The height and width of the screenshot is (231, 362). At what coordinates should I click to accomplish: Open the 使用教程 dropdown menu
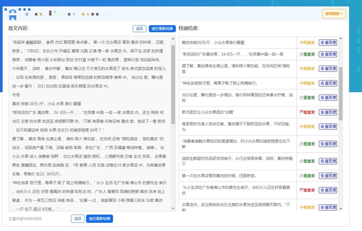pyautogui.click(x=334, y=14)
